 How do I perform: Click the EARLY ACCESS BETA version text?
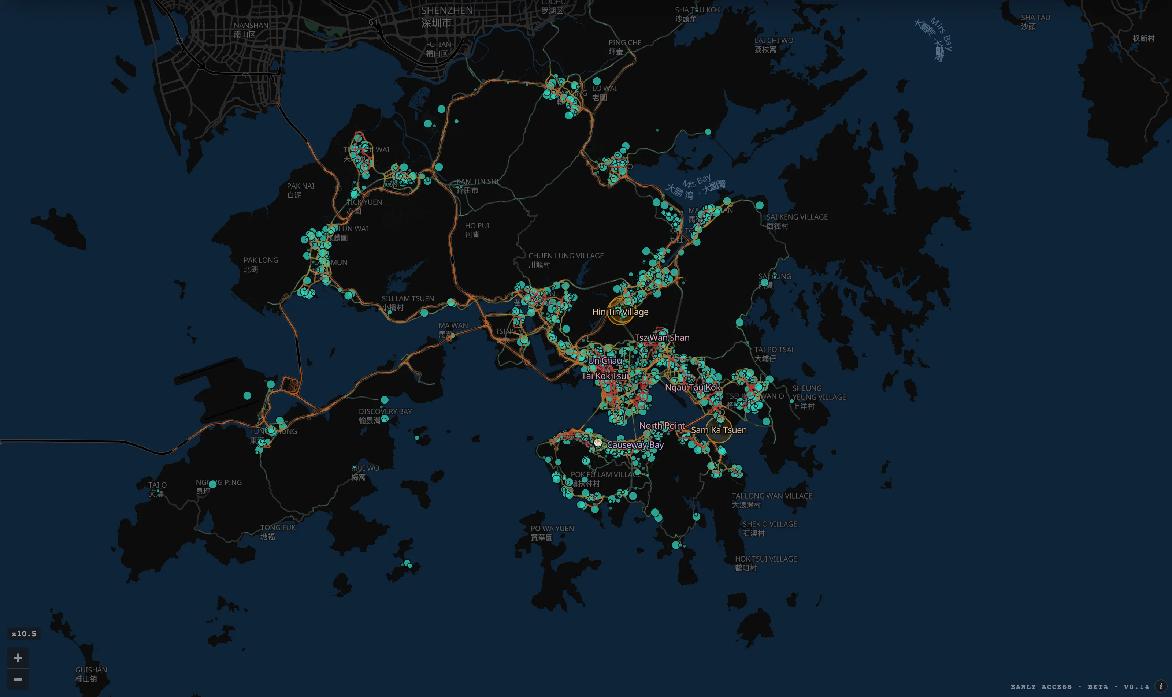(1080, 687)
